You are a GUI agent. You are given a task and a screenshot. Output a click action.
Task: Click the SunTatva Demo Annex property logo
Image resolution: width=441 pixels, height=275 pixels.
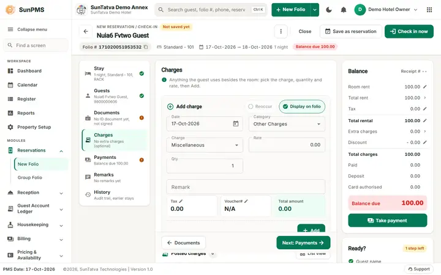pos(81,10)
